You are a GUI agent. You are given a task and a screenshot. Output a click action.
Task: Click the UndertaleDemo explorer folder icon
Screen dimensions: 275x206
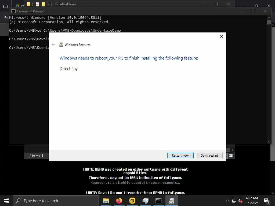tap(28, 4)
